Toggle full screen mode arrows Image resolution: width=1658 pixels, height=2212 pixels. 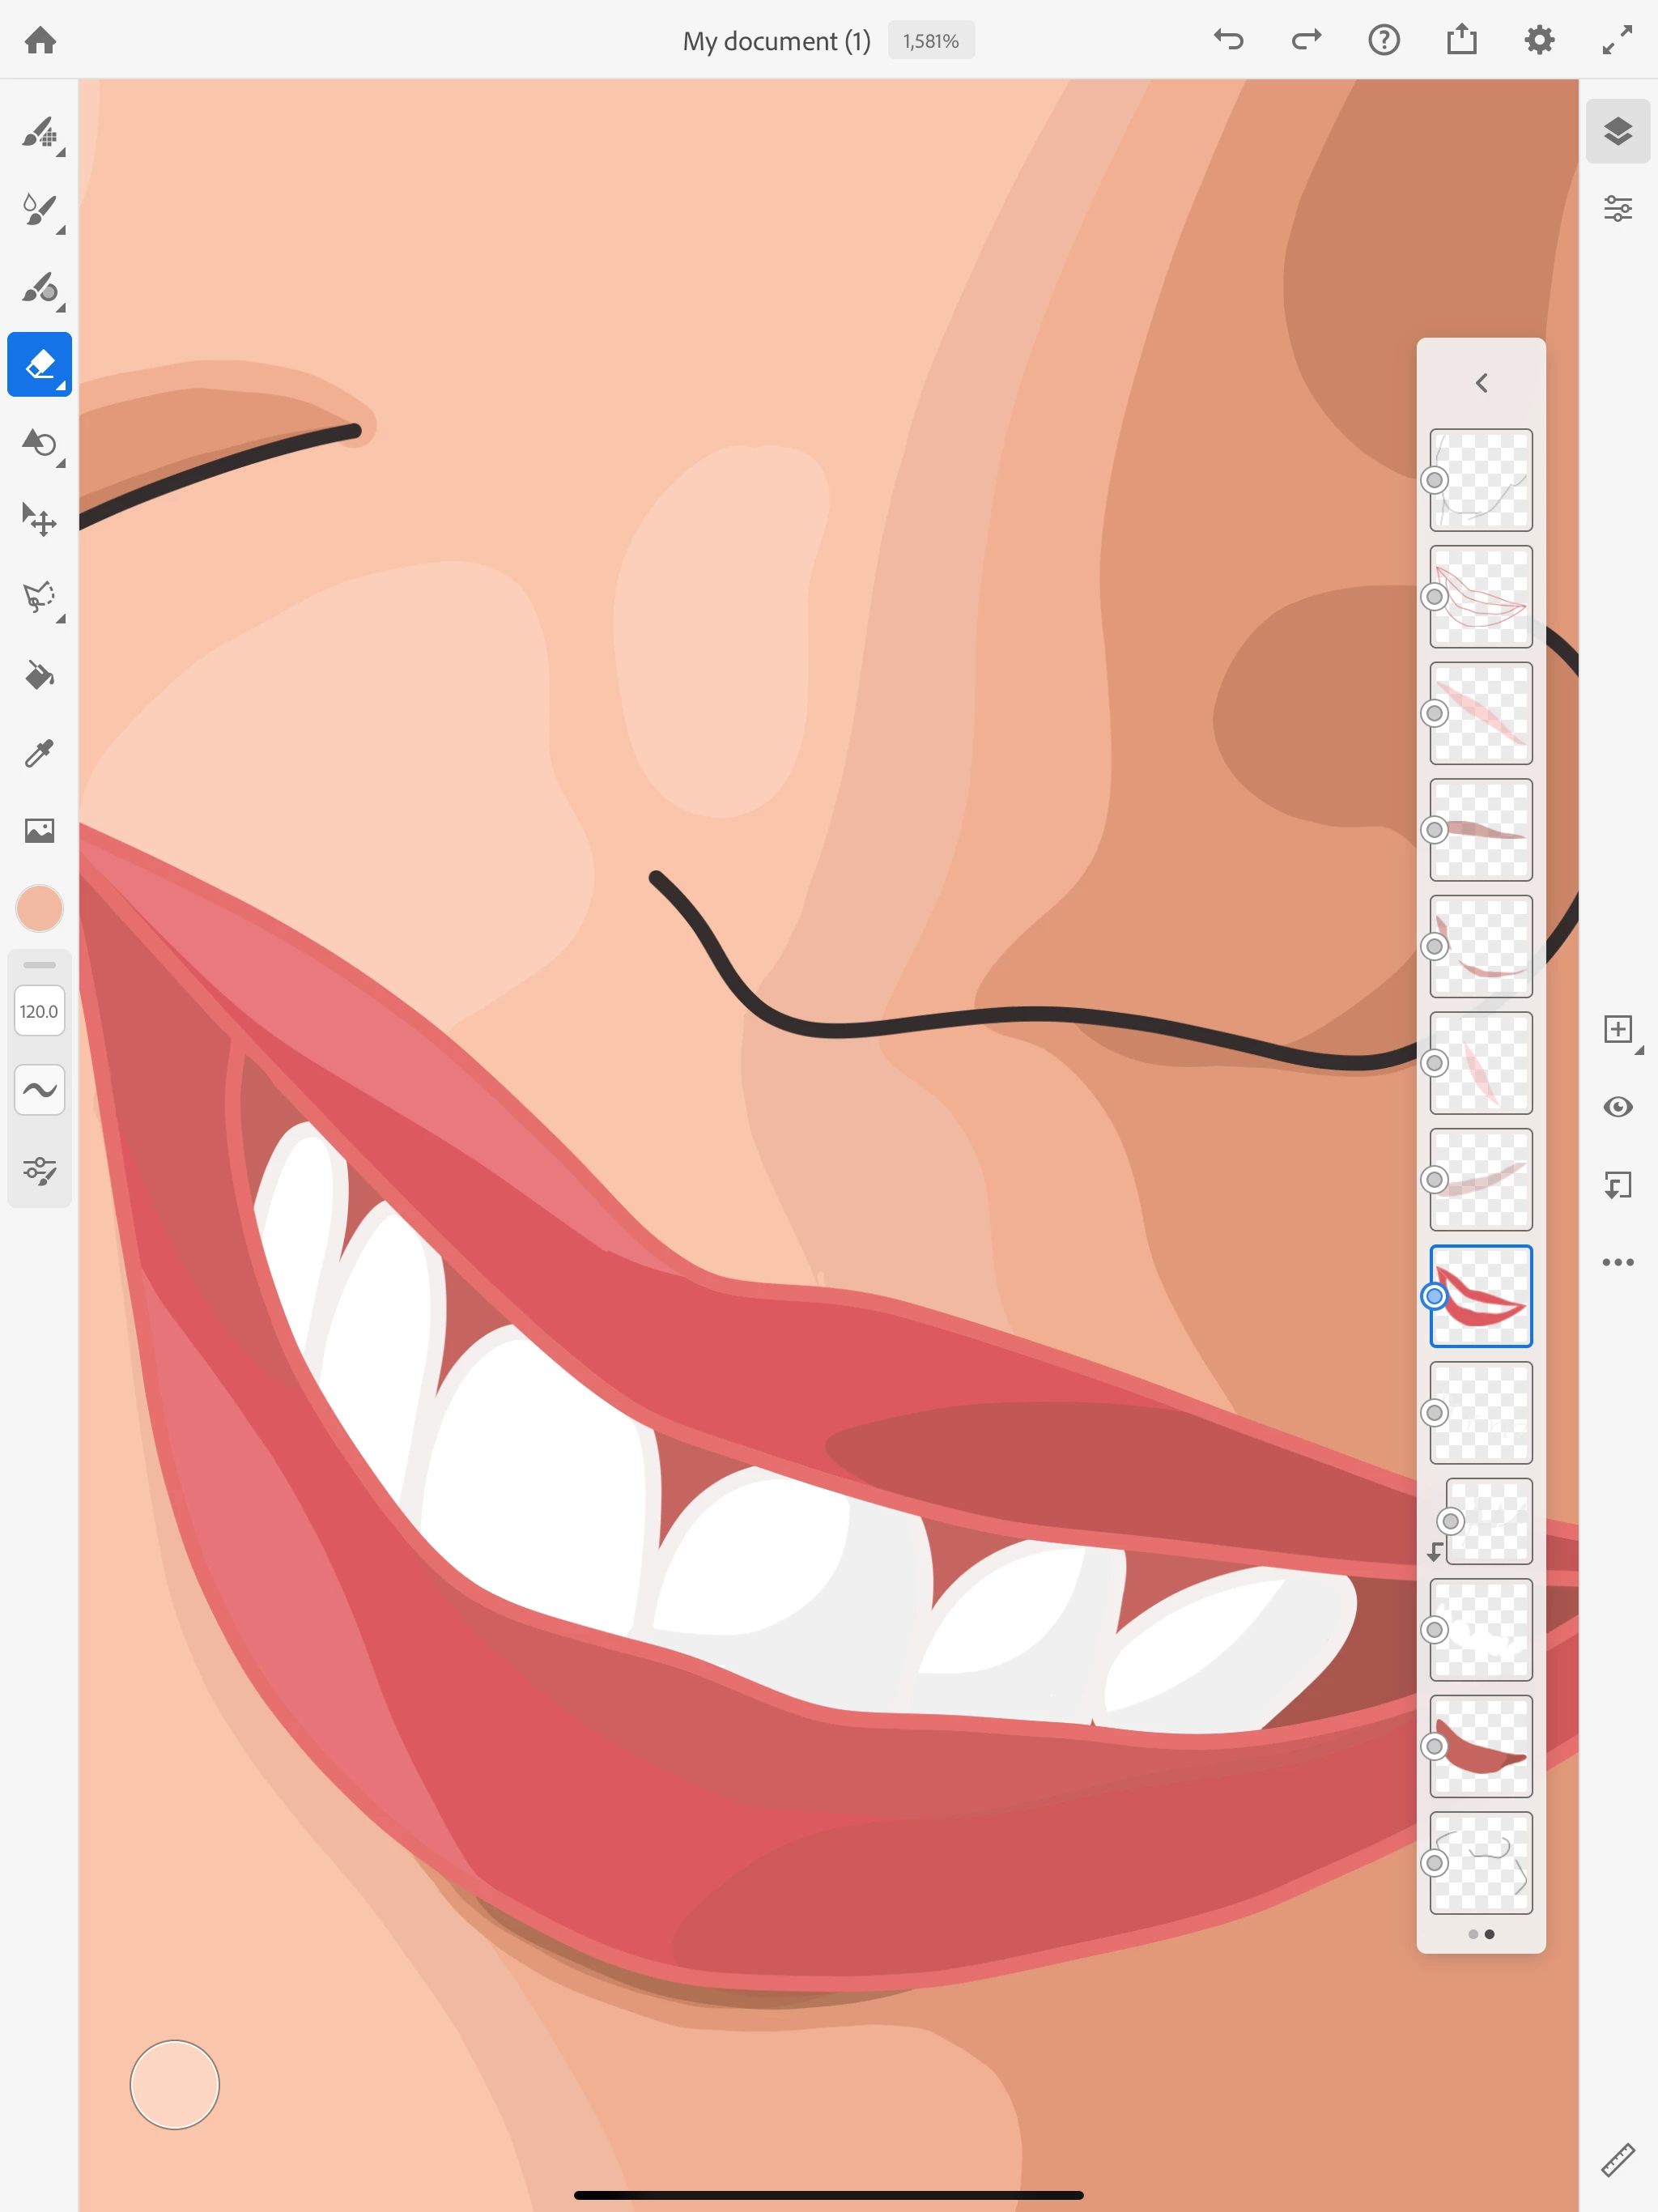click(x=1617, y=40)
